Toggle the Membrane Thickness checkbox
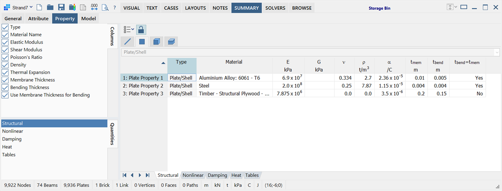The width and height of the screenshot is (502, 191). 5,80
